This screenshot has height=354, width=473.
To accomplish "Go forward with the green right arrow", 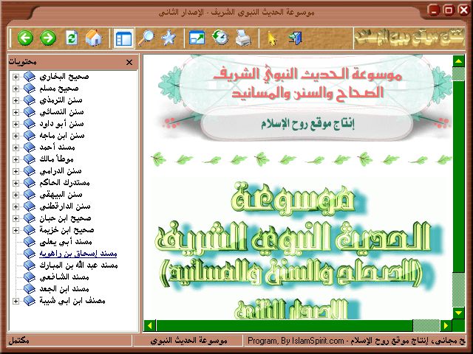I will point(48,38).
